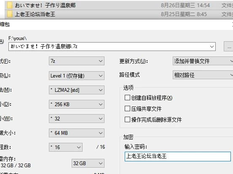The width and height of the screenshot is (233, 174).
Task: Click the date 8月26日星期三 14:54
Action: pos(185,5)
